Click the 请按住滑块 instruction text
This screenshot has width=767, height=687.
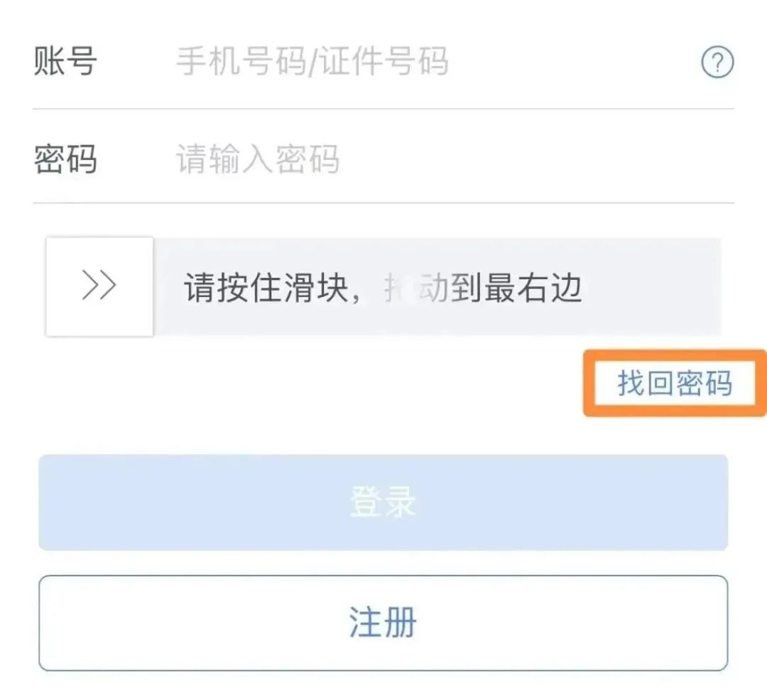[266, 288]
